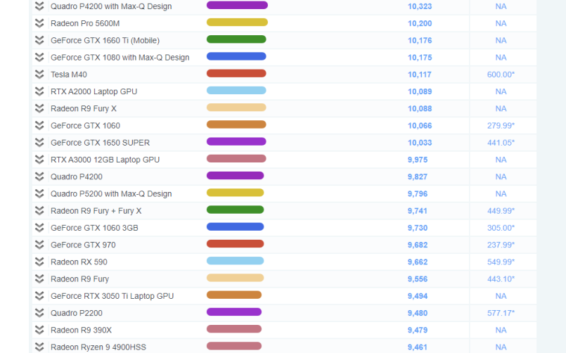Image resolution: width=566 pixels, height=353 pixels.
Task: Expand the Radeon RX 590 row chevron
Action: [39, 262]
